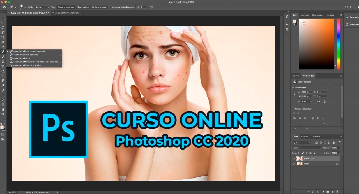Image resolution: width=359 pixels, height=194 pixels.
Task: Toggle the layer filter on/off switch
Action: click(340, 142)
